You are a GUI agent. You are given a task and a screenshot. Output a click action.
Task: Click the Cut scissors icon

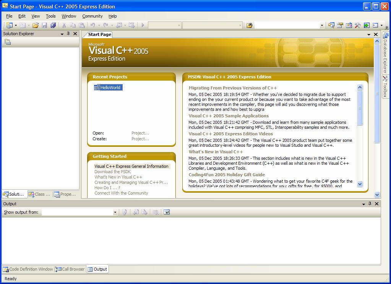64,25
